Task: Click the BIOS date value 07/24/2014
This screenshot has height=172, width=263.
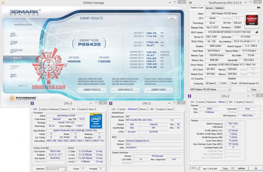Action: [153, 148]
